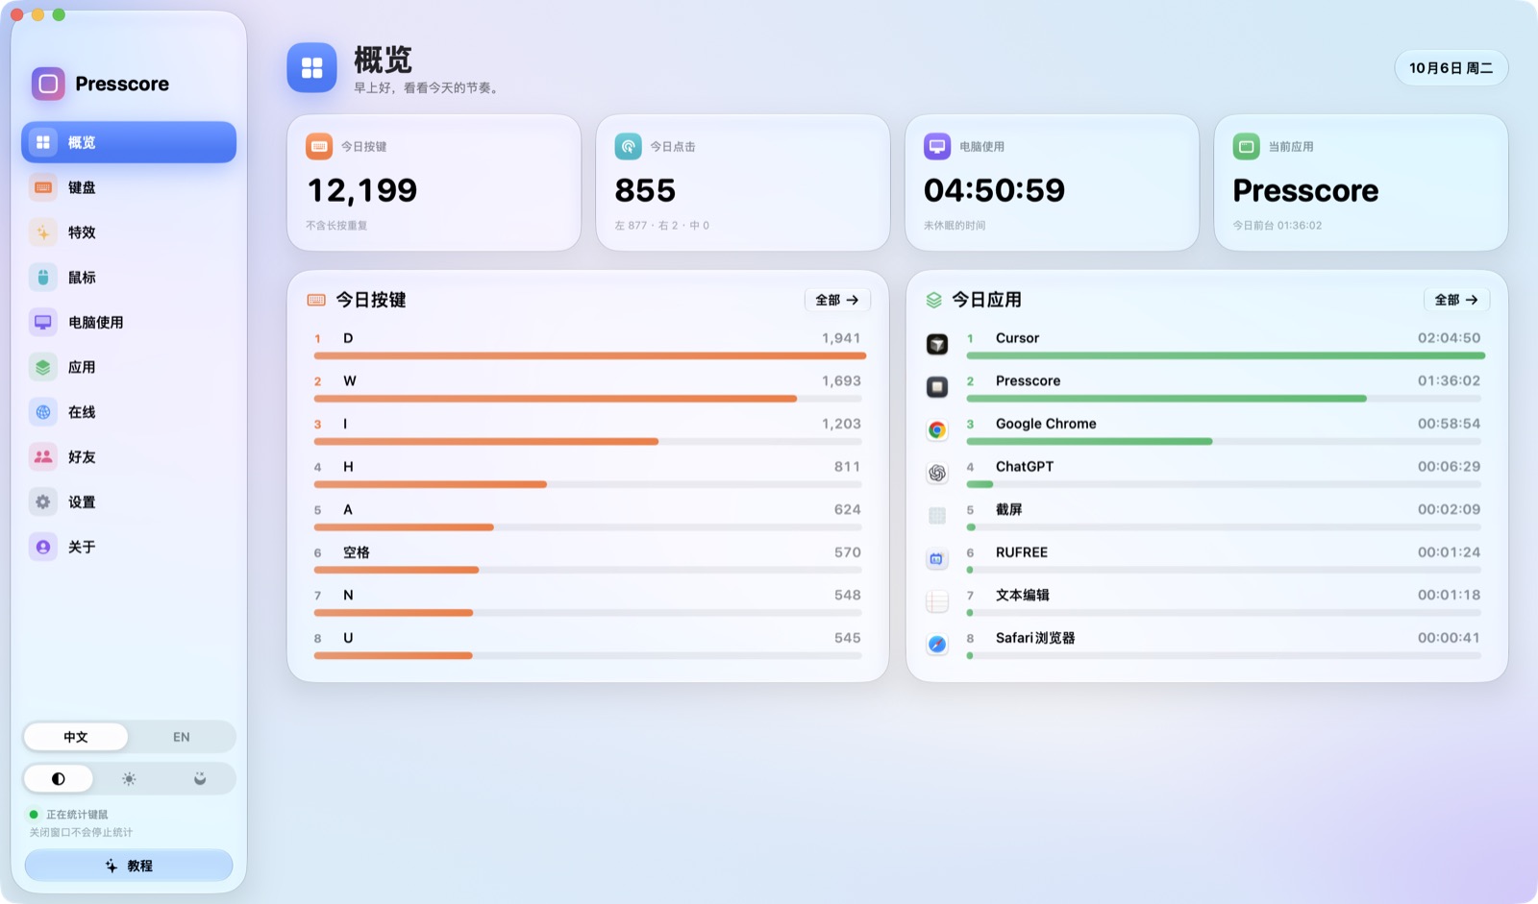Select the 中文 language option
1538x904 pixels.
click(76, 737)
